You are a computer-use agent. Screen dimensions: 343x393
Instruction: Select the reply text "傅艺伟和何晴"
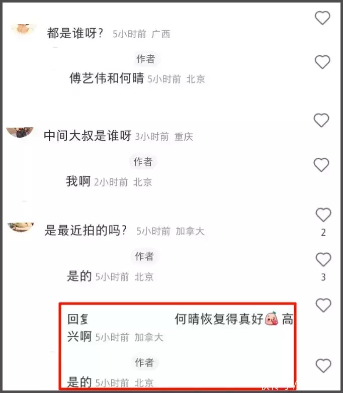(x=107, y=78)
